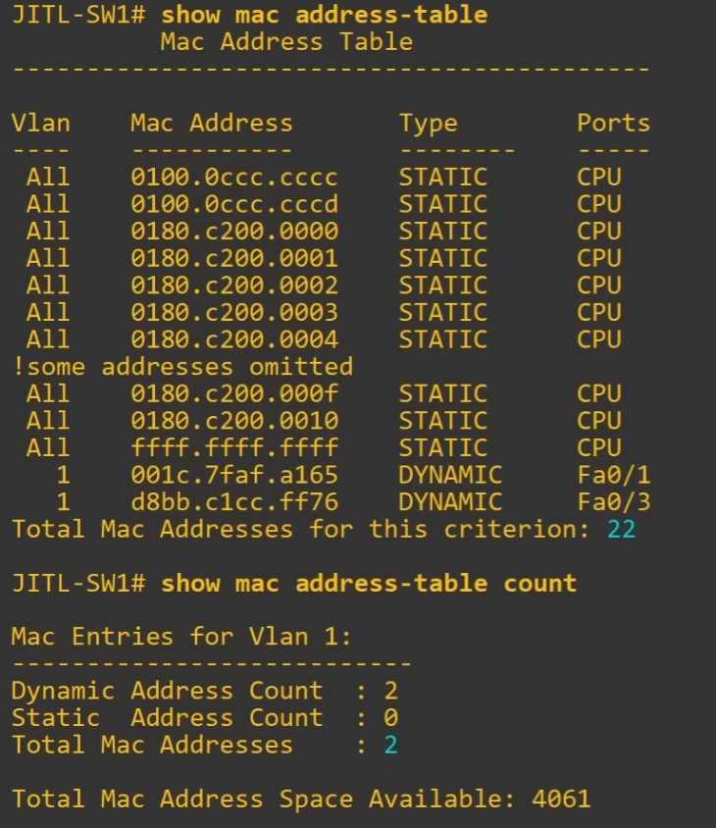The width and height of the screenshot is (716, 828).
Task: Click the 'Mac Entries for Vlan 1:' heading
Action: point(181,637)
